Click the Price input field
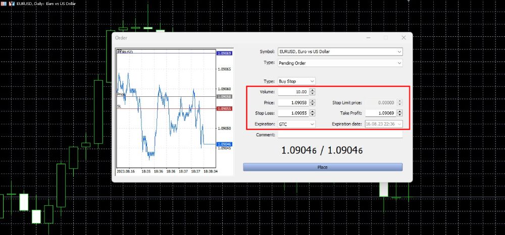 point(293,102)
